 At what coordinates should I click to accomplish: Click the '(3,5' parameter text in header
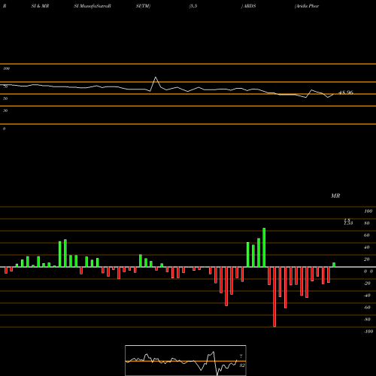[193, 6]
